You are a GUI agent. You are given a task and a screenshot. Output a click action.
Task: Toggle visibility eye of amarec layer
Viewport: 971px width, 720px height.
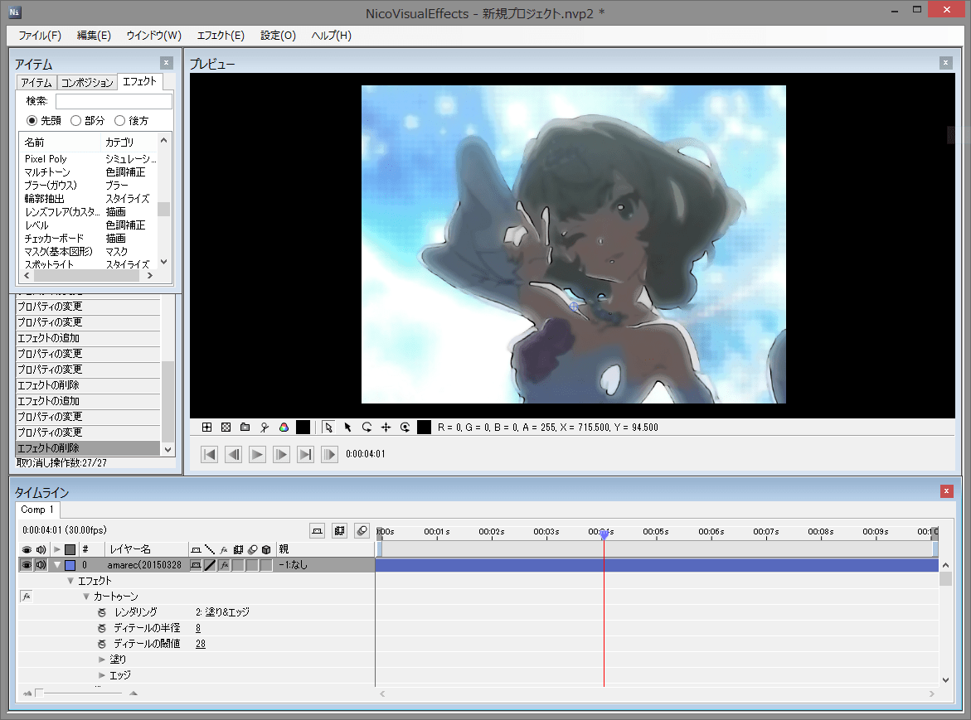click(x=27, y=565)
